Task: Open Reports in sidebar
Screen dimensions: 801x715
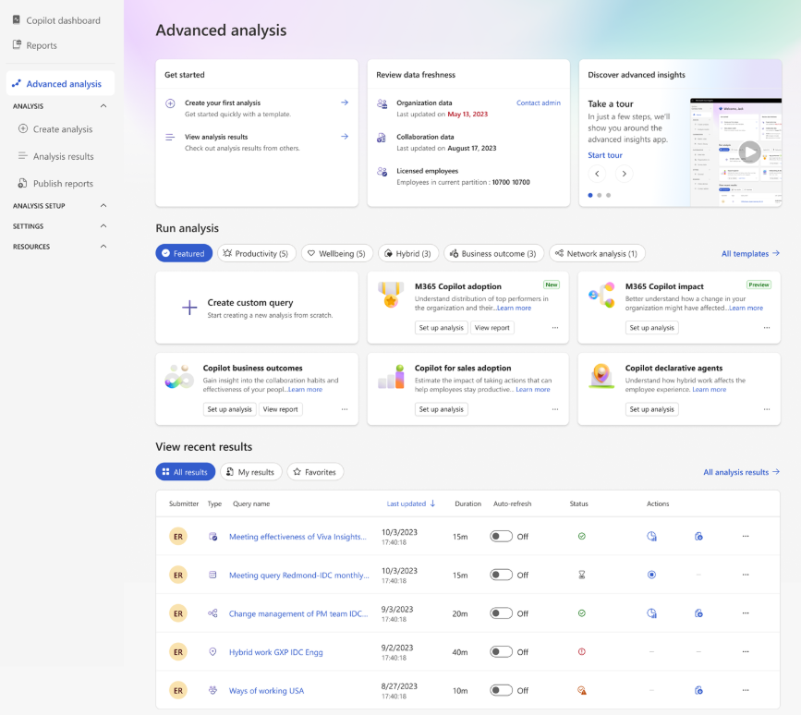Action: click(x=35, y=45)
